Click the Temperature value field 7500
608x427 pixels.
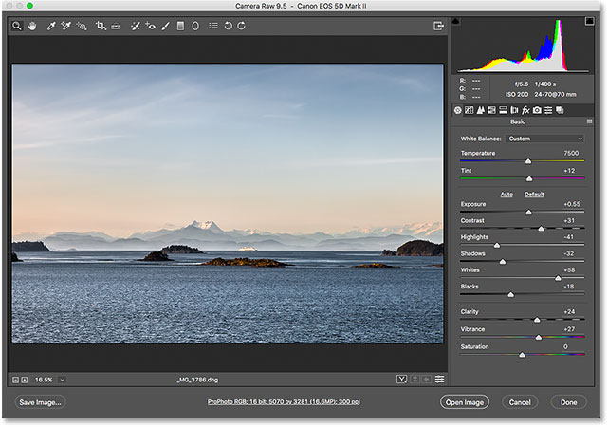tap(571, 153)
